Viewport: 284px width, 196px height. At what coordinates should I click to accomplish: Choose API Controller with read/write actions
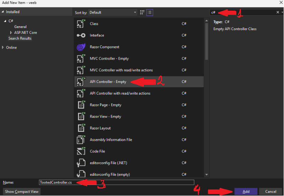[x=120, y=93]
